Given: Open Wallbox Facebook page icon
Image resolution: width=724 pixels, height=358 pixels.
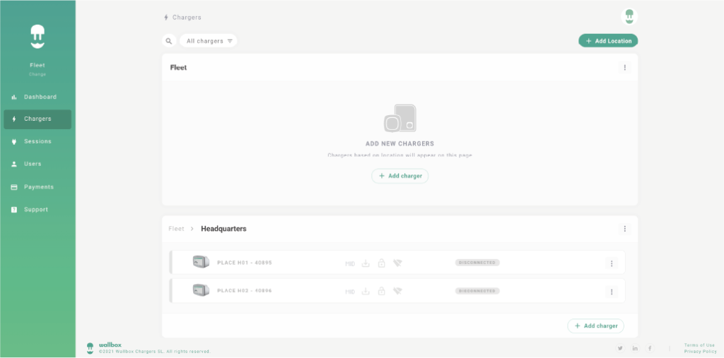Looking at the screenshot, I should point(650,348).
